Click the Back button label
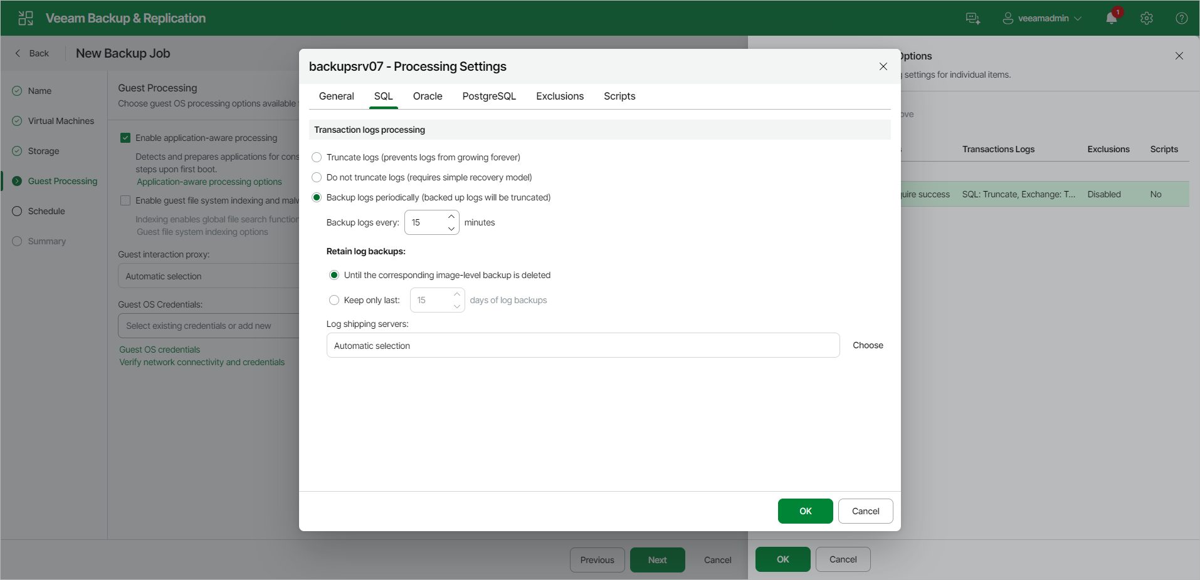 point(39,53)
